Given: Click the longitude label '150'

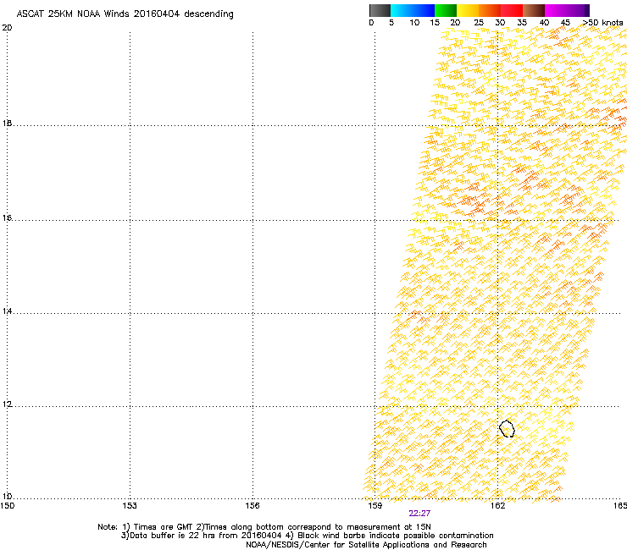Looking at the screenshot, I should pyautogui.click(x=7, y=506).
